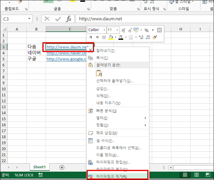The image size is (214, 180).
Task: Add a new sheet with plus button
Action: (62, 167)
